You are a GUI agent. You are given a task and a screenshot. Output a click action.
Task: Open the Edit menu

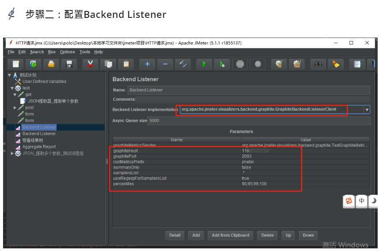(x=22, y=52)
